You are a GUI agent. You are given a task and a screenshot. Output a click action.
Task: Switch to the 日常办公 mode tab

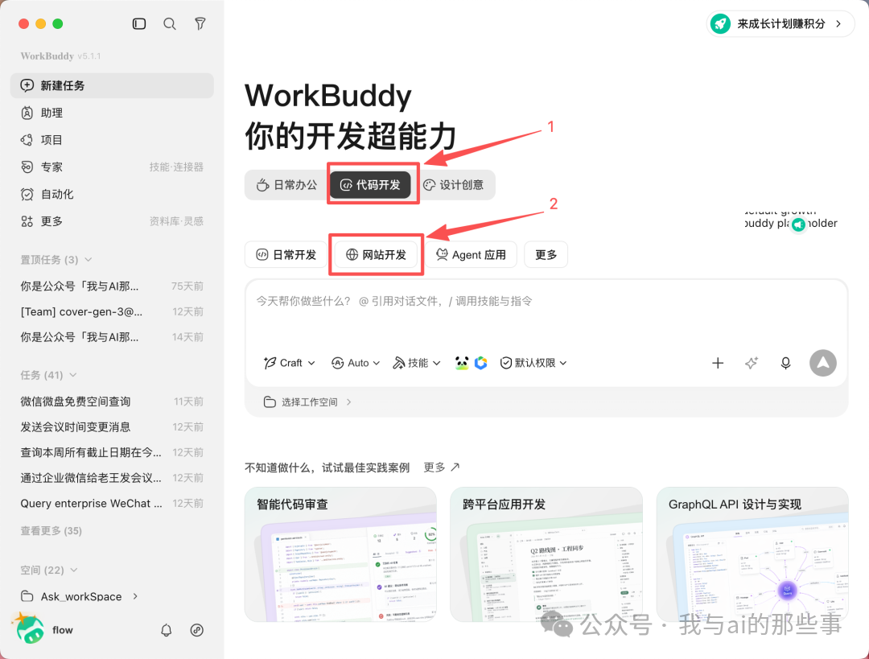(x=286, y=184)
